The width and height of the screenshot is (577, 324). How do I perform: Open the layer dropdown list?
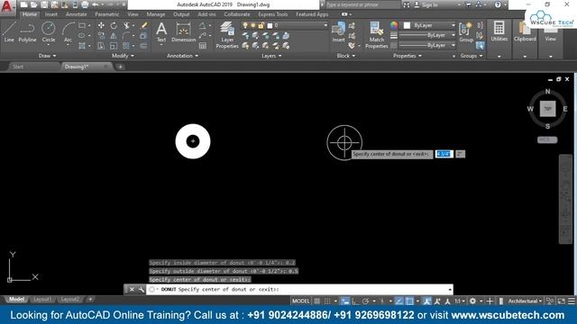click(325, 25)
